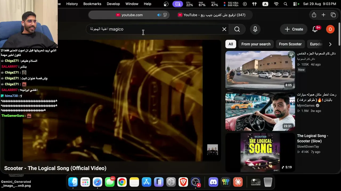Open Finder from the Dock
Screen dimensions: 341x191
coord(73,182)
